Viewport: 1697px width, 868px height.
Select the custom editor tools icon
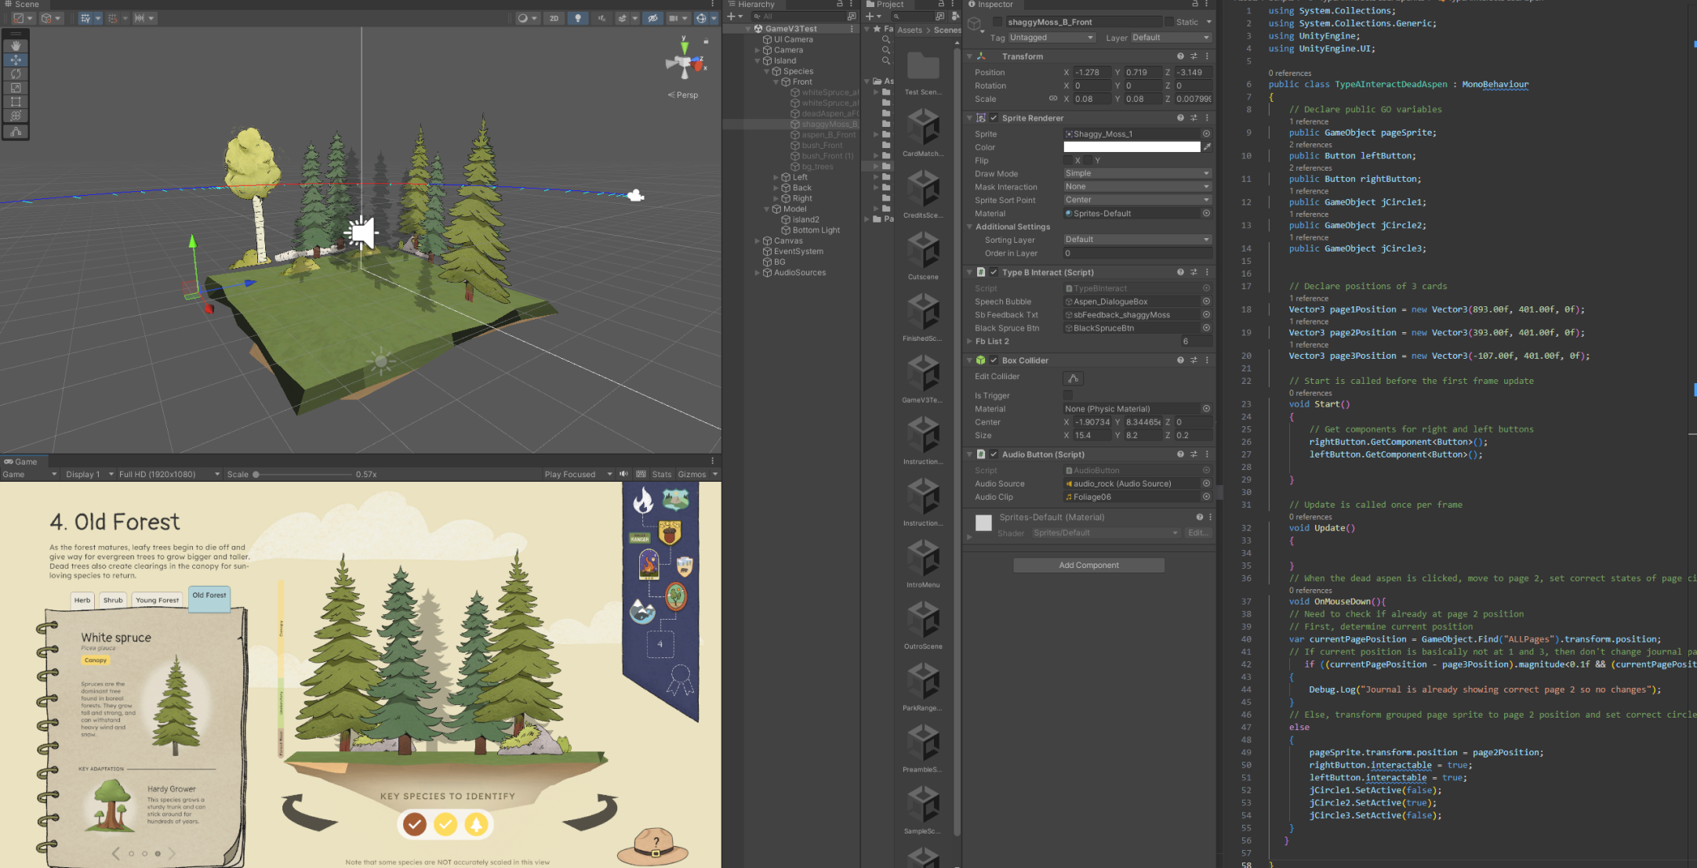click(x=16, y=132)
